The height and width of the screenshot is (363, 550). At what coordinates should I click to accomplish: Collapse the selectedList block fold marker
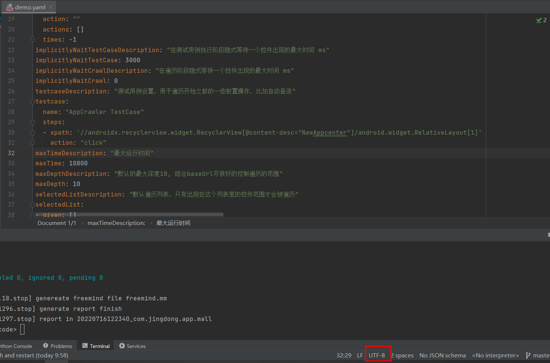(x=33, y=205)
